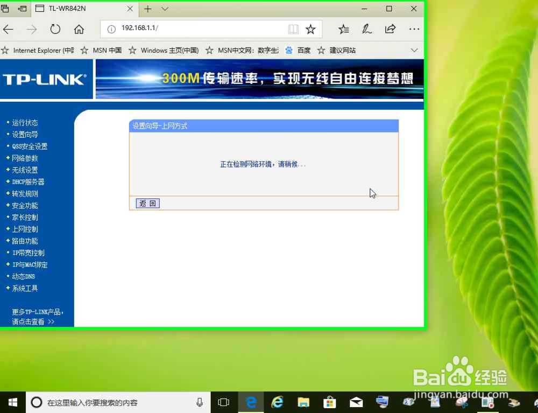Screen dimensions: 538x413
Task: Open tabs you've set aside icon
Action: 5,9
